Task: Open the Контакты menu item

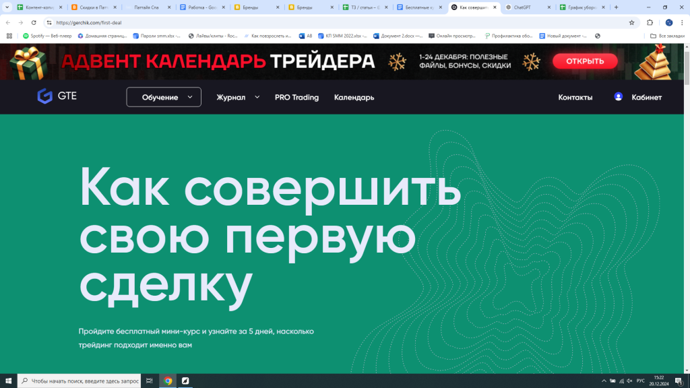Action: (575, 97)
